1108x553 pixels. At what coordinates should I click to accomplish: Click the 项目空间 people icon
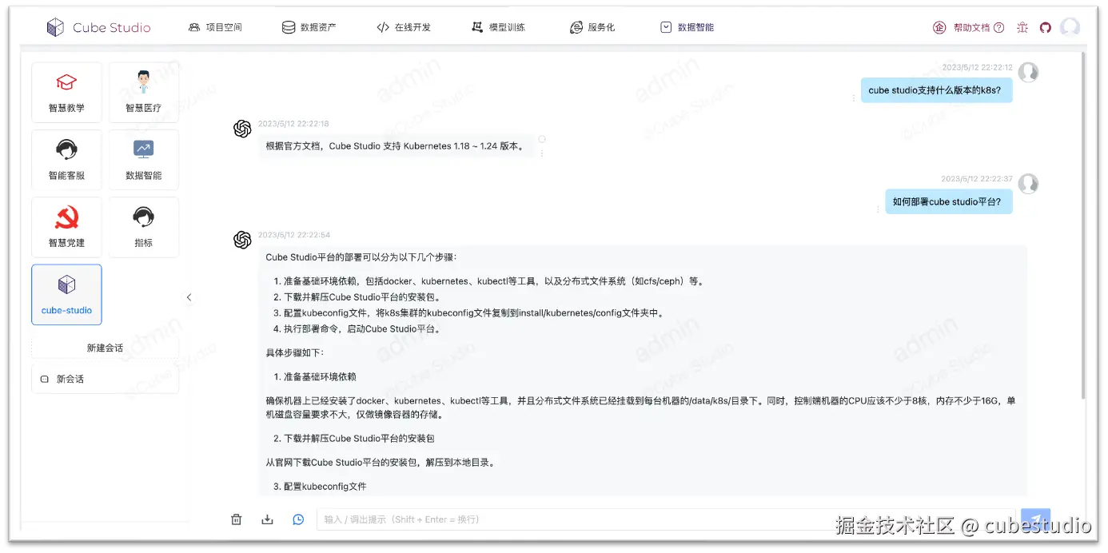(194, 27)
